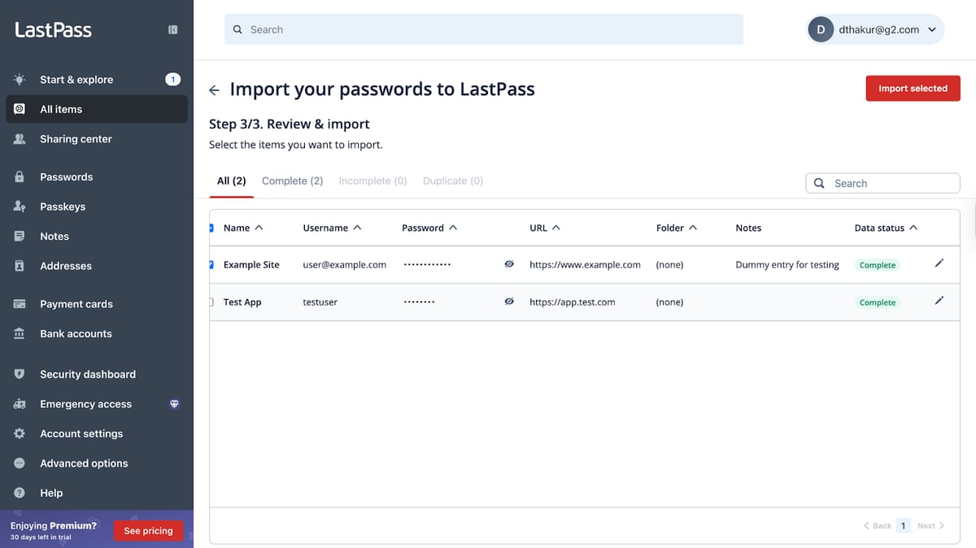
Task: Open Sharing center from sidebar
Action: pos(97,139)
